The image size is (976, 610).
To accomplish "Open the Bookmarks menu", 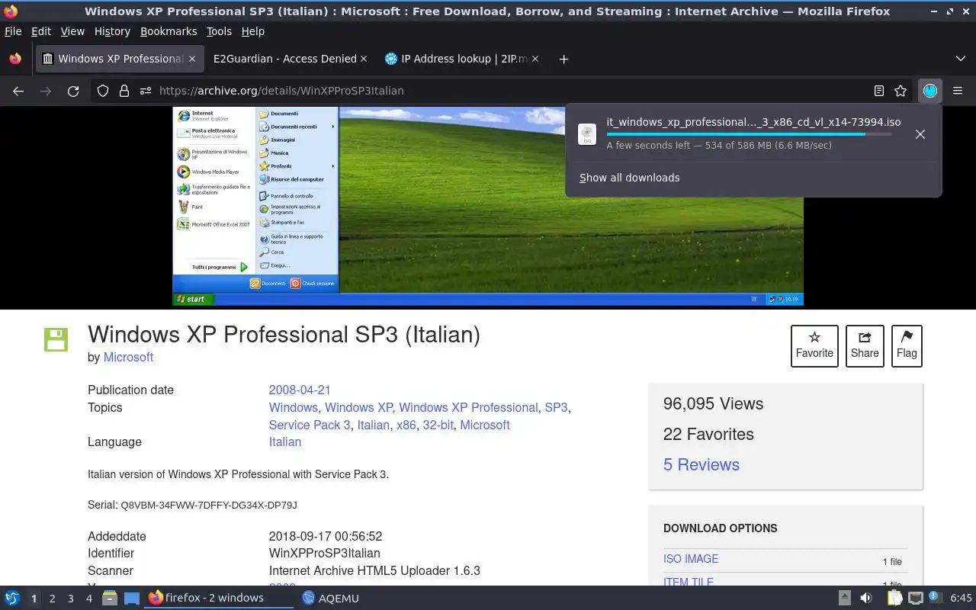I will 169,31.
